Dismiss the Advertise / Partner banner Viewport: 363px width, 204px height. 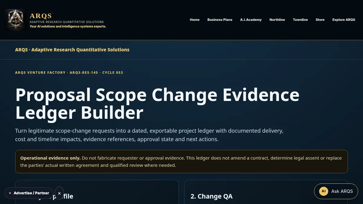(59, 193)
